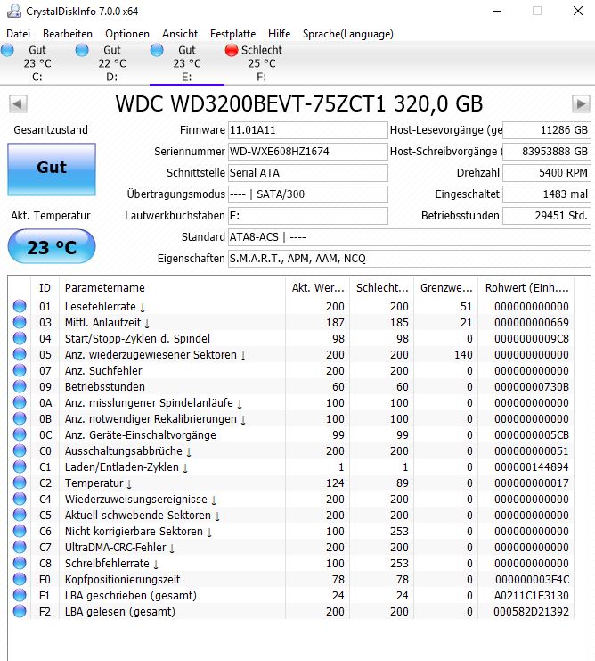Click the Firmware field 11.01A11
The width and height of the screenshot is (595, 661).
click(307, 130)
